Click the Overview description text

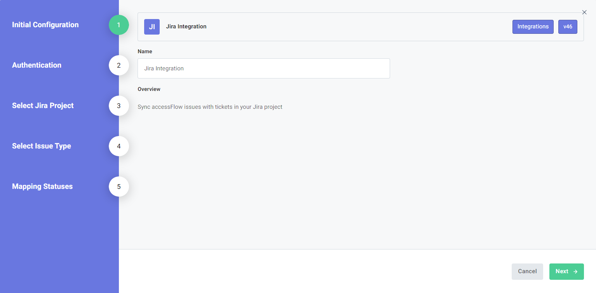pyautogui.click(x=210, y=106)
